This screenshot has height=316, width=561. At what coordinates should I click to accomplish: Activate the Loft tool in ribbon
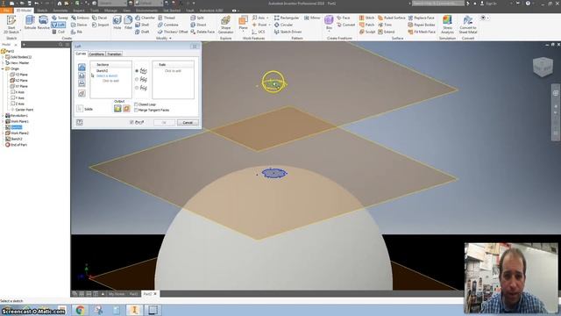point(59,25)
